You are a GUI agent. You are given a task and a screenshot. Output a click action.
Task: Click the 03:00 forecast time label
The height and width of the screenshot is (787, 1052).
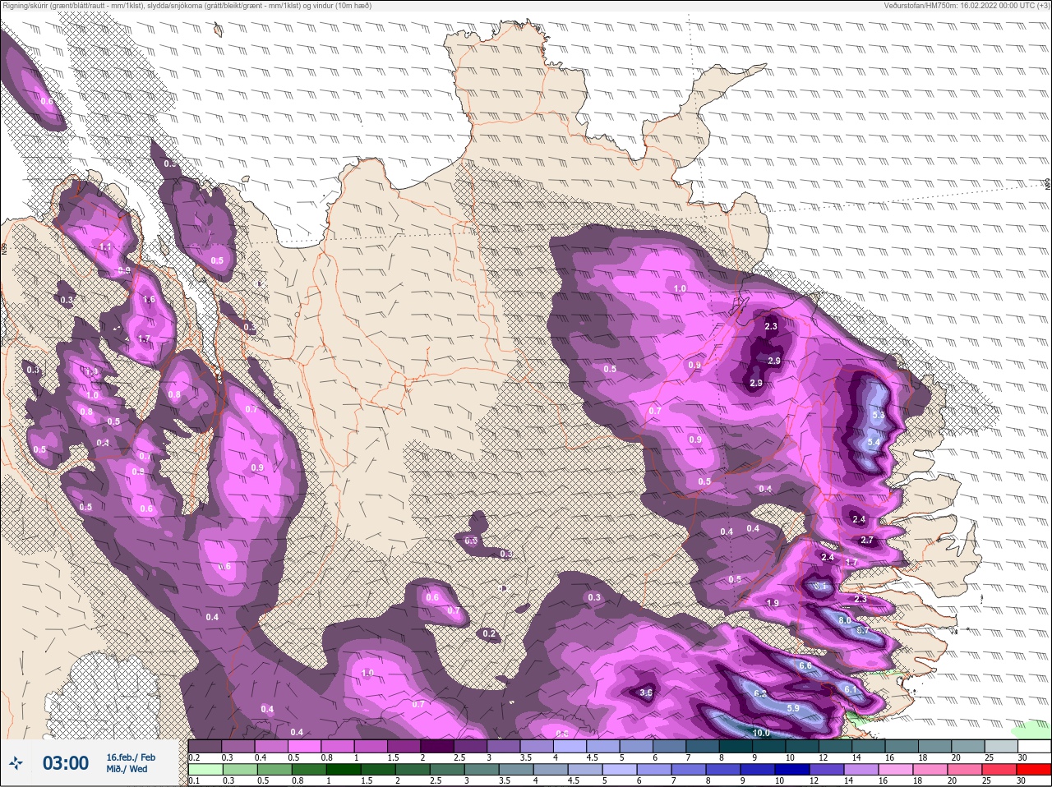(x=66, y=763)
